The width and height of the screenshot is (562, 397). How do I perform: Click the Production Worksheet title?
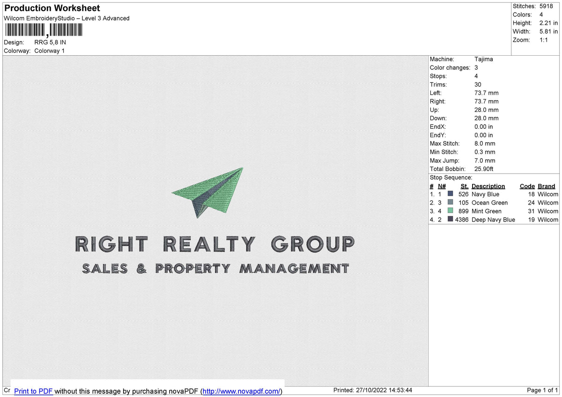(x=52, y=8)
